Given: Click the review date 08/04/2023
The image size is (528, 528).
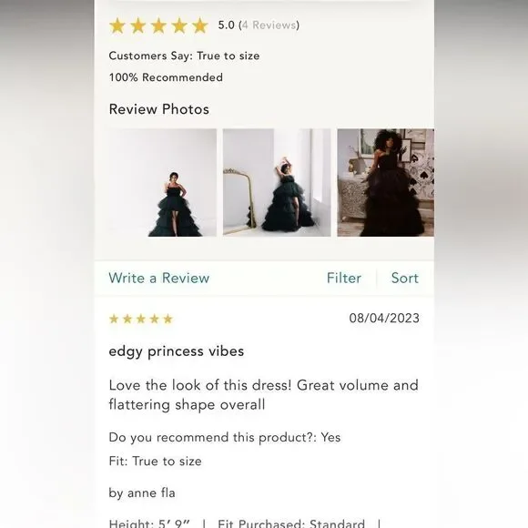Looking at the screenshot, I should tap(384, 319).
